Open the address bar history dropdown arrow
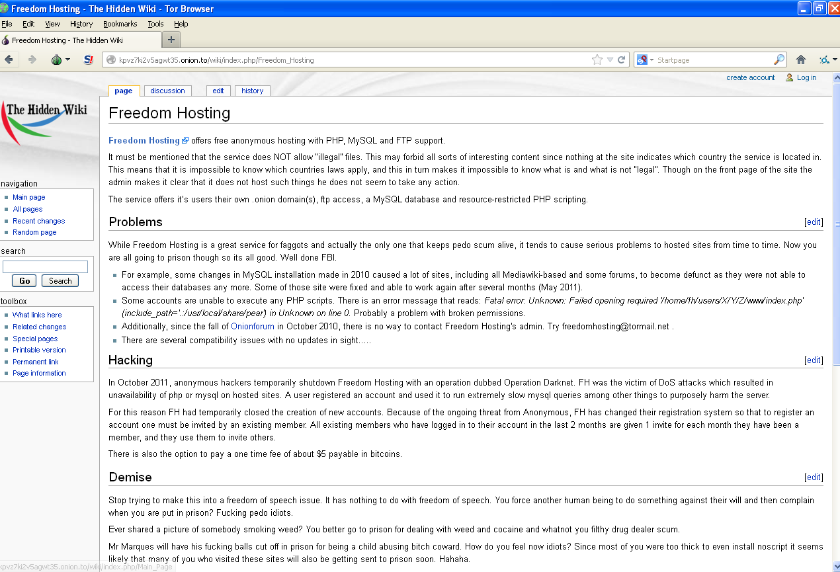This screenshot has width=840, height=572. click(x=610, y=60)
